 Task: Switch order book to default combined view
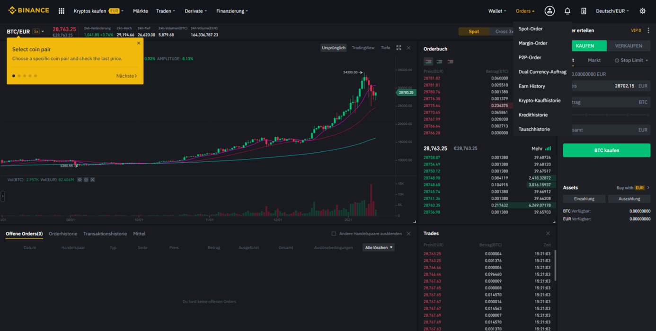(x=428, y=62)
